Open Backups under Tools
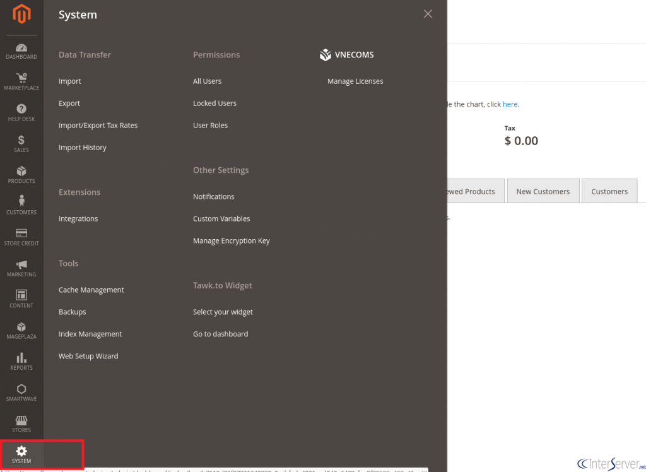The width and height of the screenshot is (646, 472). click(x=72, y=312)
